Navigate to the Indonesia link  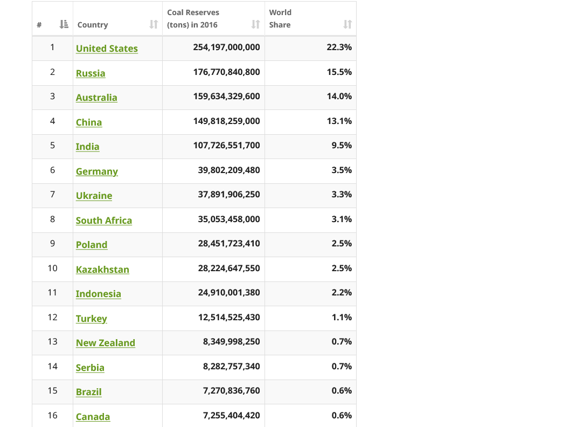pyautogui.click(x=99, y=294)
